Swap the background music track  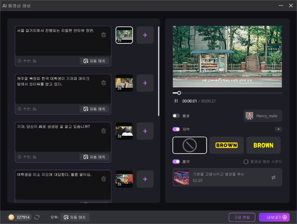pos(274,177)
